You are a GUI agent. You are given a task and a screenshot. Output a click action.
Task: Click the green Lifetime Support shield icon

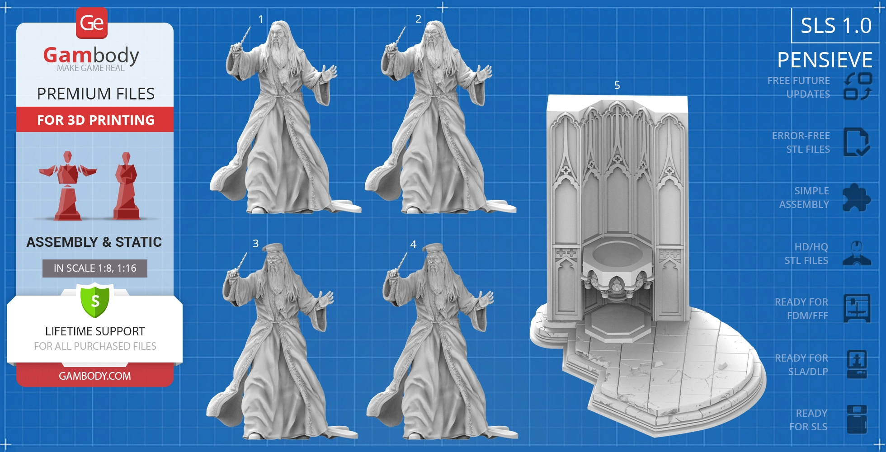[x=95, y=301]
